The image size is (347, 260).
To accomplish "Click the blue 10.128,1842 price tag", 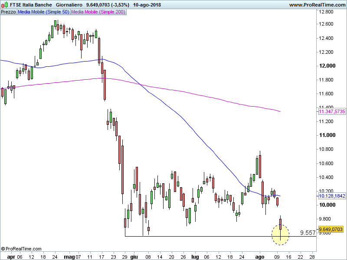I will pos(332,196).
